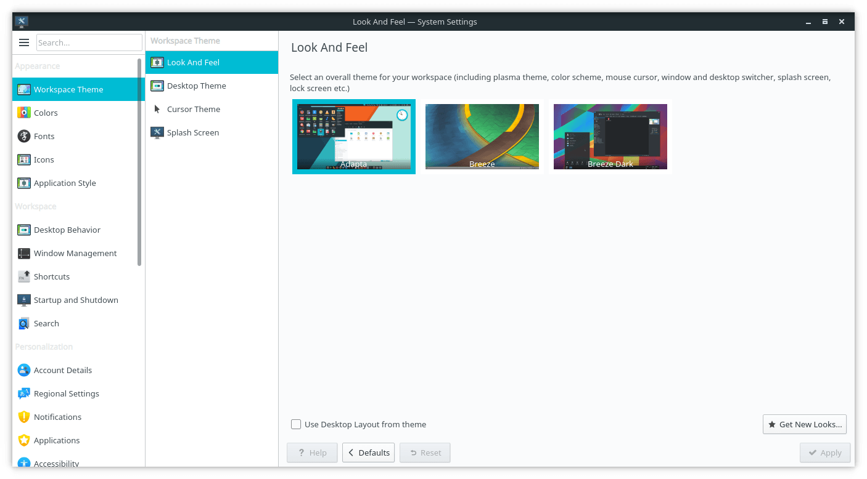Click the Applications star icon
Screen dimensions: 867x479
coord(24,440)
